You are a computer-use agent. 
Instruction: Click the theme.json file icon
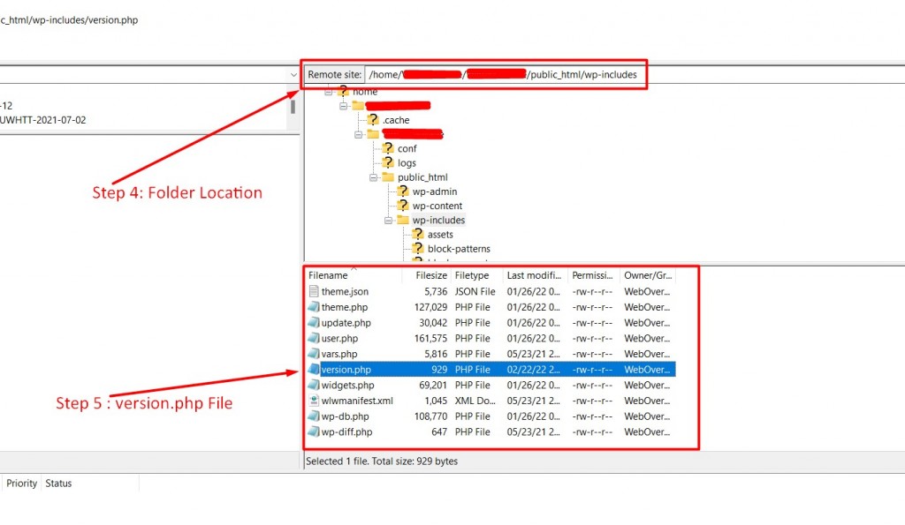tap(314, 291)
